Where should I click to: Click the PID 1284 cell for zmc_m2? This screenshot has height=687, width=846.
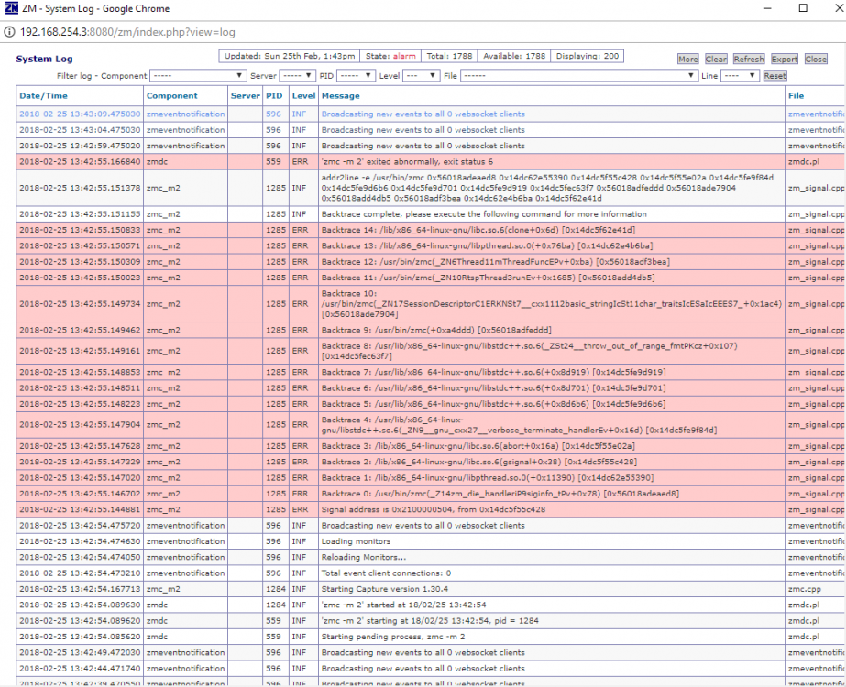275,589
